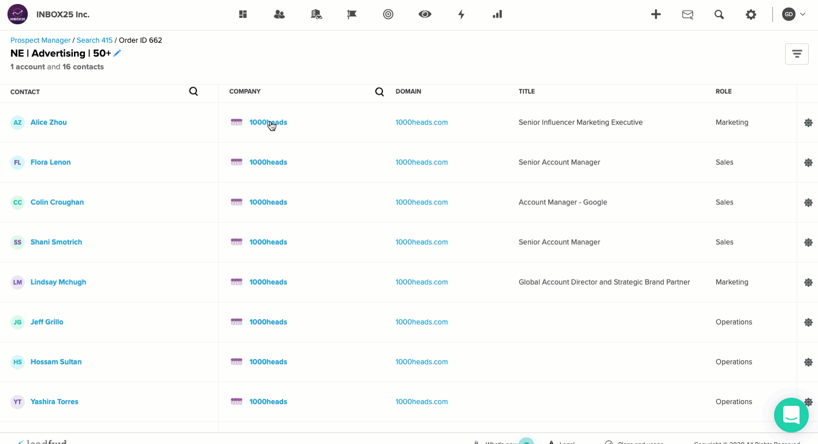This screenshot has width=818, height=444.
Task: Open the chat support widget
Action: tap(791, 415)
